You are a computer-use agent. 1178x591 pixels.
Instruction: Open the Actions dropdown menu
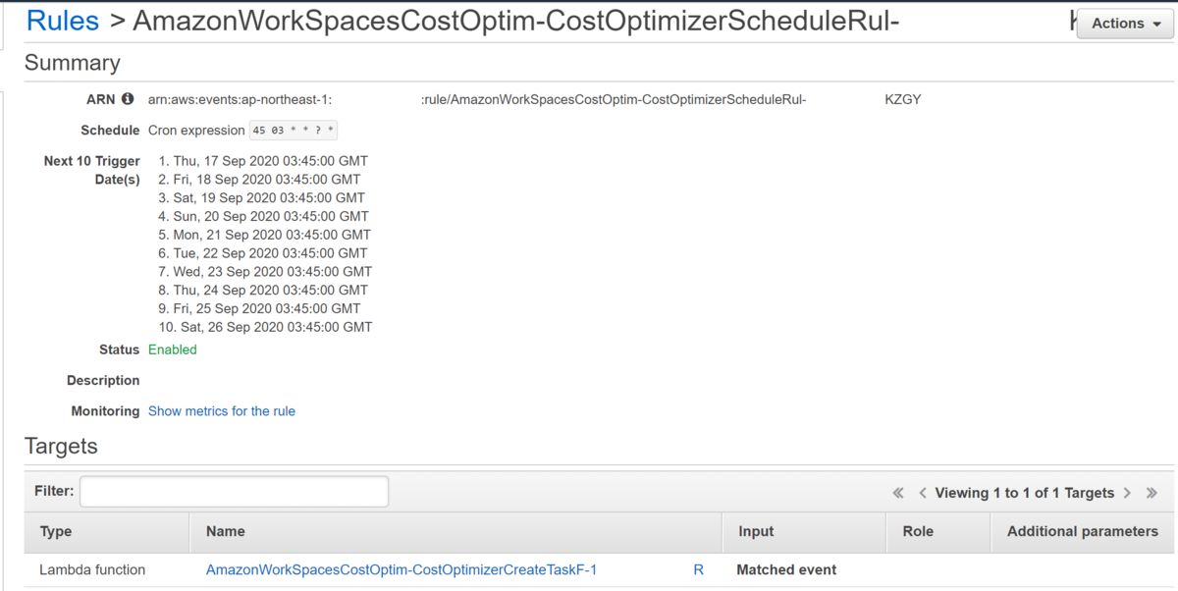coord(1126,24)
